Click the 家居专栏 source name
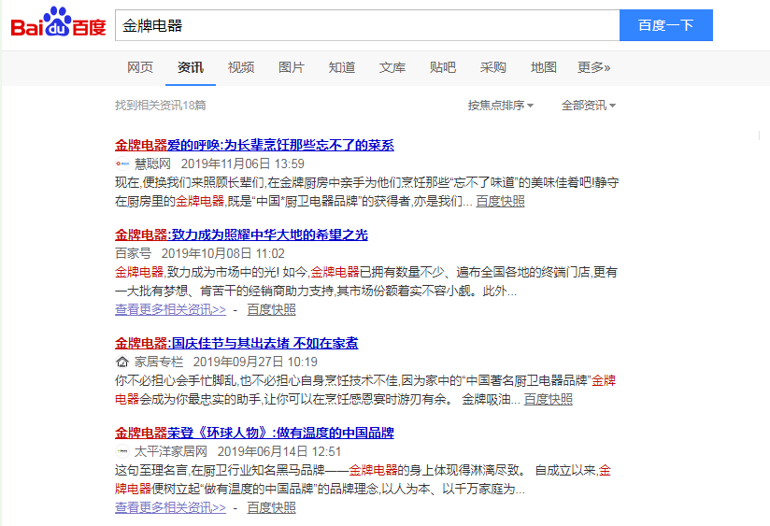This screenshot has width=770, height=526. tap(159, 362)
